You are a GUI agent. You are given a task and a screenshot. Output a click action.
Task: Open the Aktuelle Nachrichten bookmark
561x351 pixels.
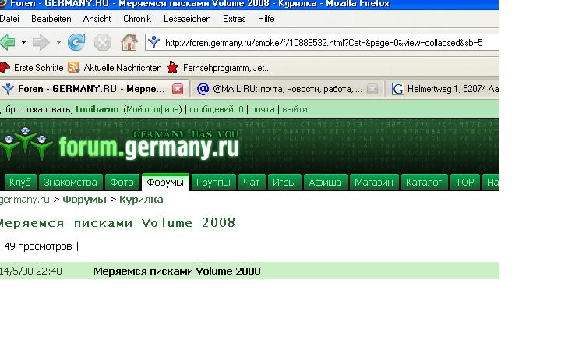point(122,68)
